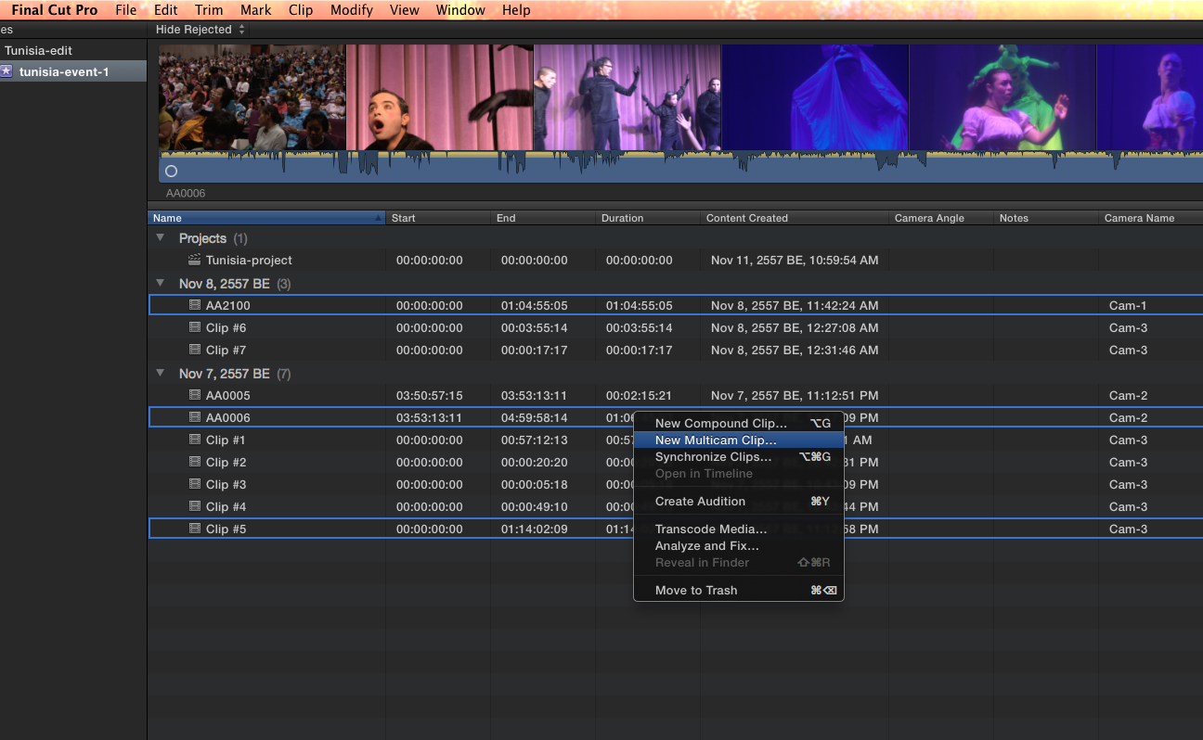Choose New Multicam Clip from context menu
The width and height of the screenshot is (1203, 740).
pyautogui.click(x=738, y=440)
